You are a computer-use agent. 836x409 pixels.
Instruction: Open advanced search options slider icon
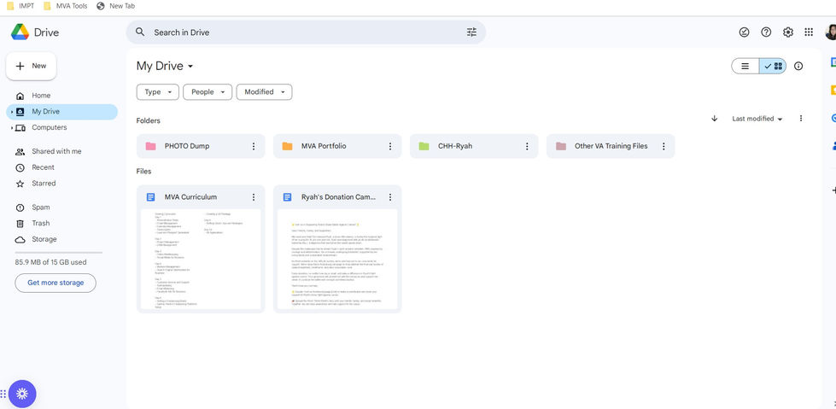[x=471, y=32]
